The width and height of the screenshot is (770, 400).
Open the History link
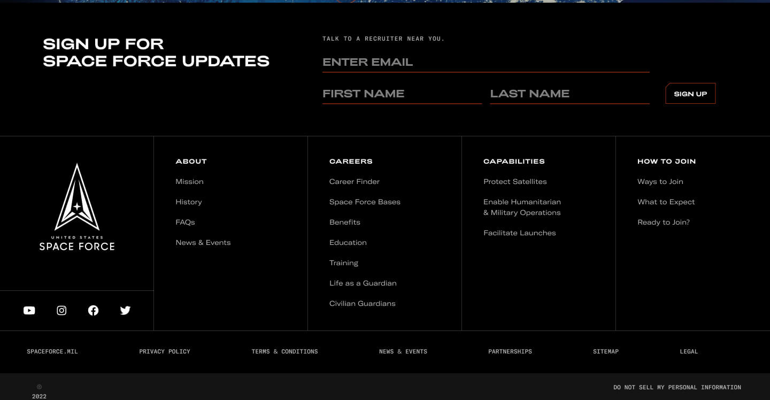[189, 202]
